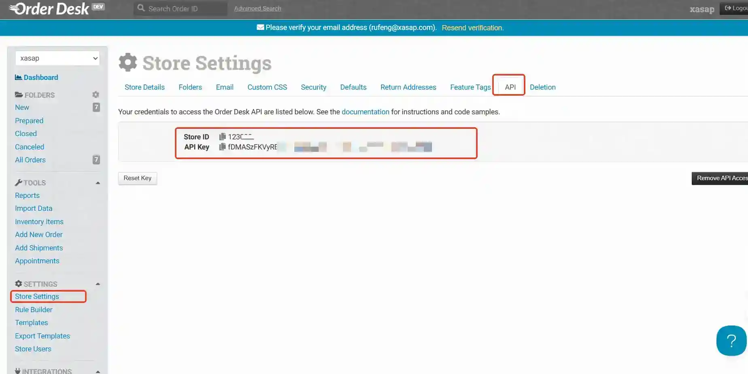Viewport: 748px width, 374px height.
Task: Switch to the Security tab
Action: (313, 87)
